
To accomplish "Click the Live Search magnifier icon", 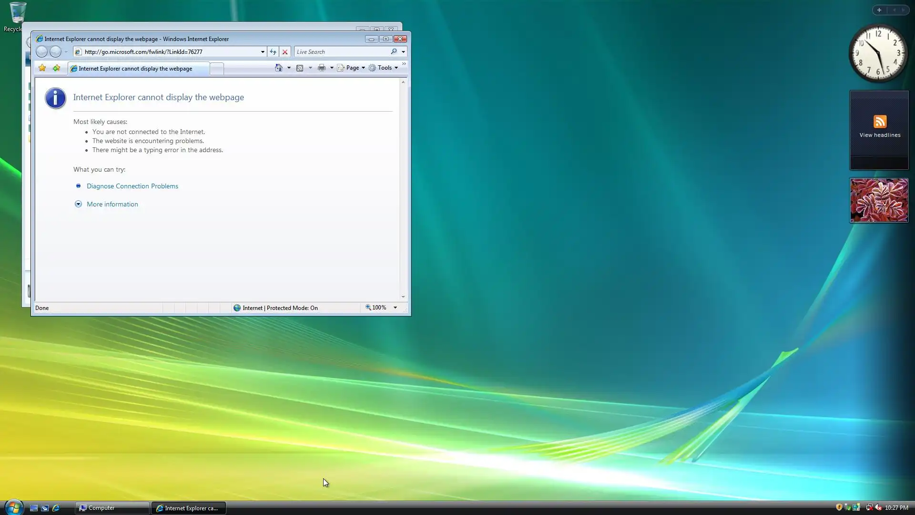I will (394, 51).
